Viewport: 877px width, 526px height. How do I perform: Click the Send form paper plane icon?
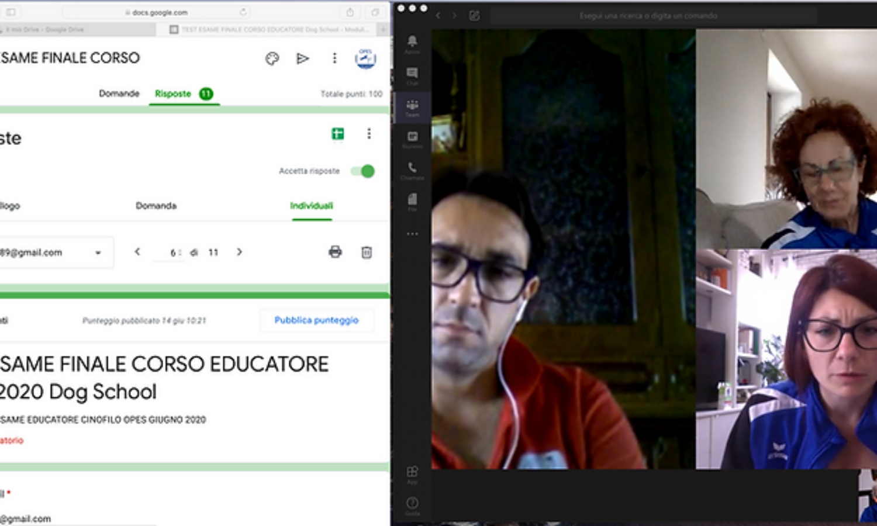pos(302,58)
